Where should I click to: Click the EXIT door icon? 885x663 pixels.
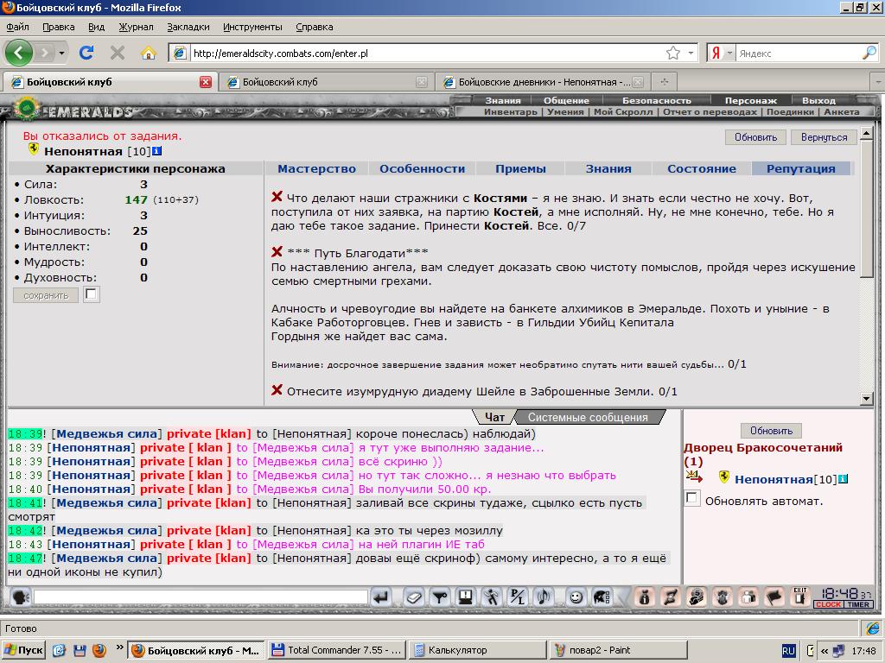[x=799, y=597]
